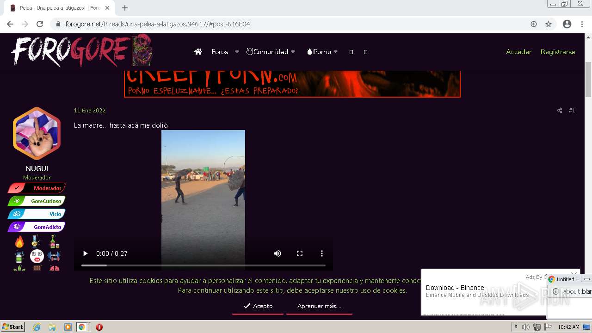Screen dimensions: 592x333
Task: Click the Acceder login link
Action: [x=518, y=52]
